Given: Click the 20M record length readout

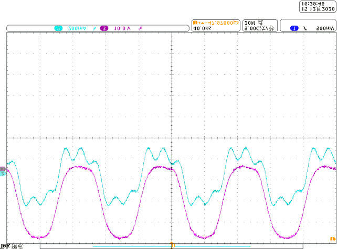Looking at the screenshot, I should pyautogui.click(x=250, y=23).
